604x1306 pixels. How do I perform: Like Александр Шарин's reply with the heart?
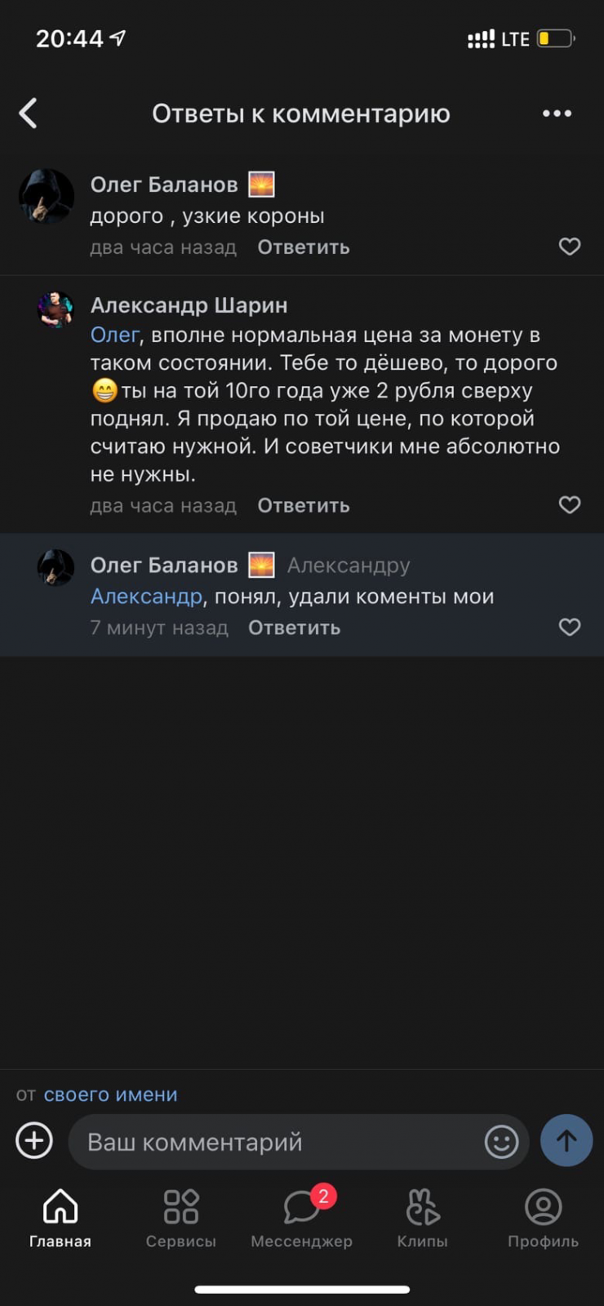[569, 505]
